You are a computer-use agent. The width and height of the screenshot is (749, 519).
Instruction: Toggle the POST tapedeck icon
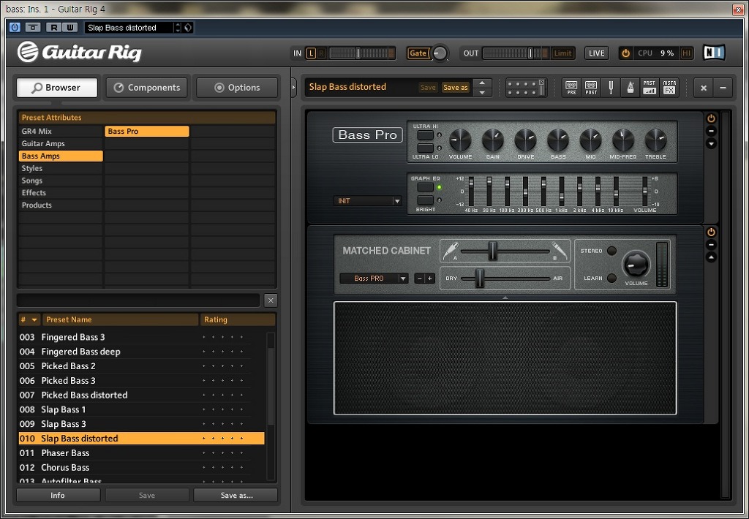coord(591,88)
